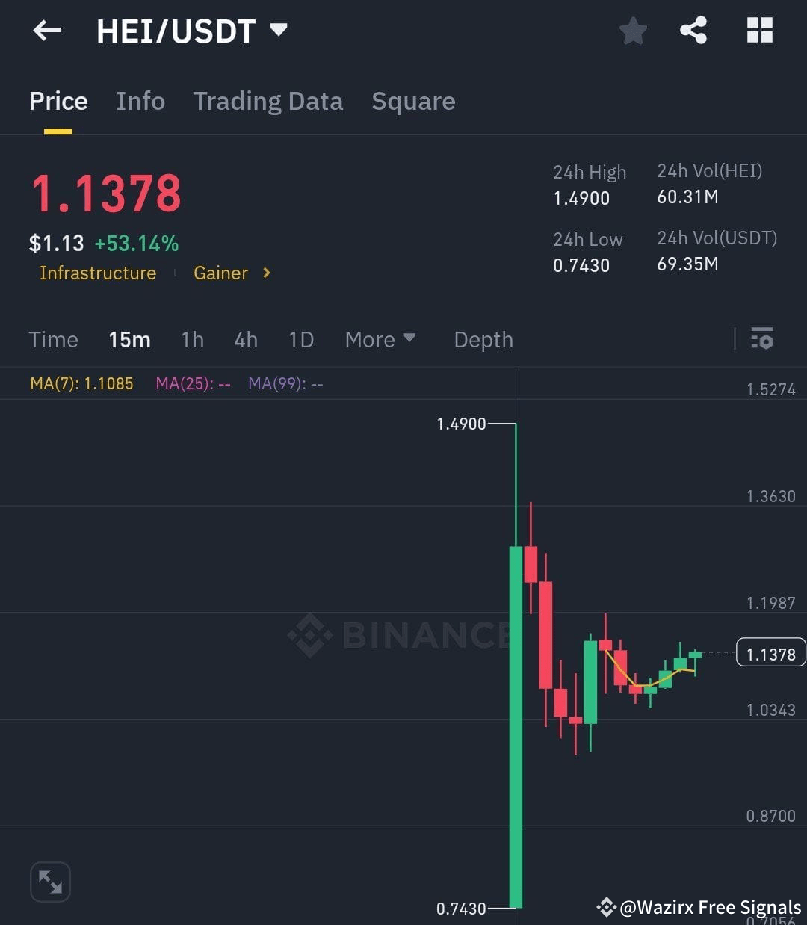Viewport: 807px width, 925px height.
Task: Switch to the Trading Data tab
Action: click(268, 101)
